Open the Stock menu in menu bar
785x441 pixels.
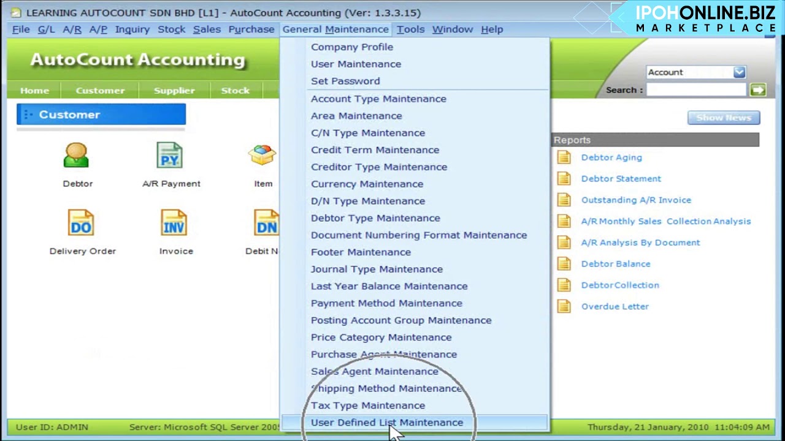click(x=171, y=29)
